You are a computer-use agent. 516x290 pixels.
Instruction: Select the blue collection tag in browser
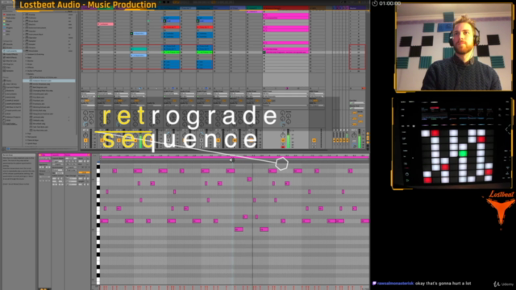tap(4, 28)
